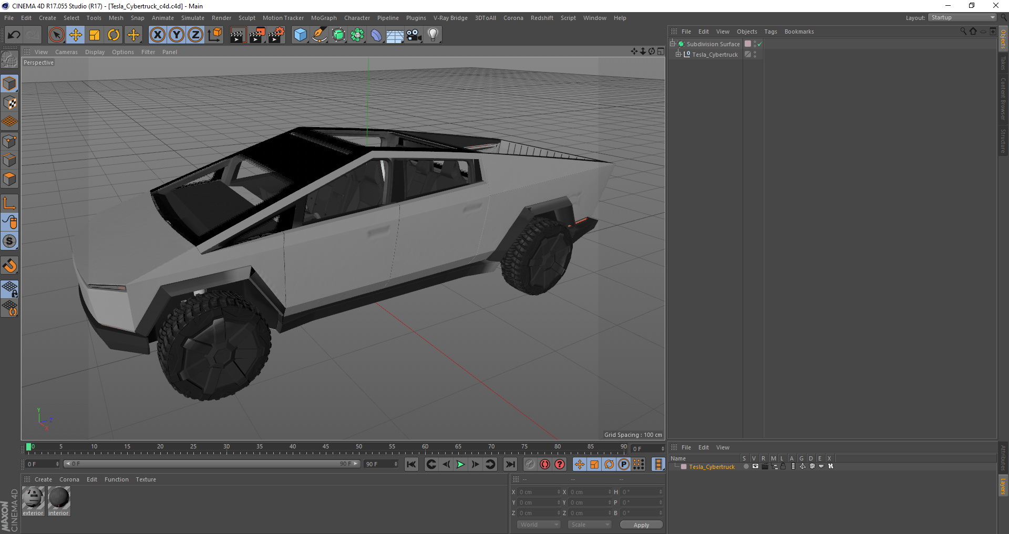
Task: Go to start of animation
Action: [x=411, y=464]
